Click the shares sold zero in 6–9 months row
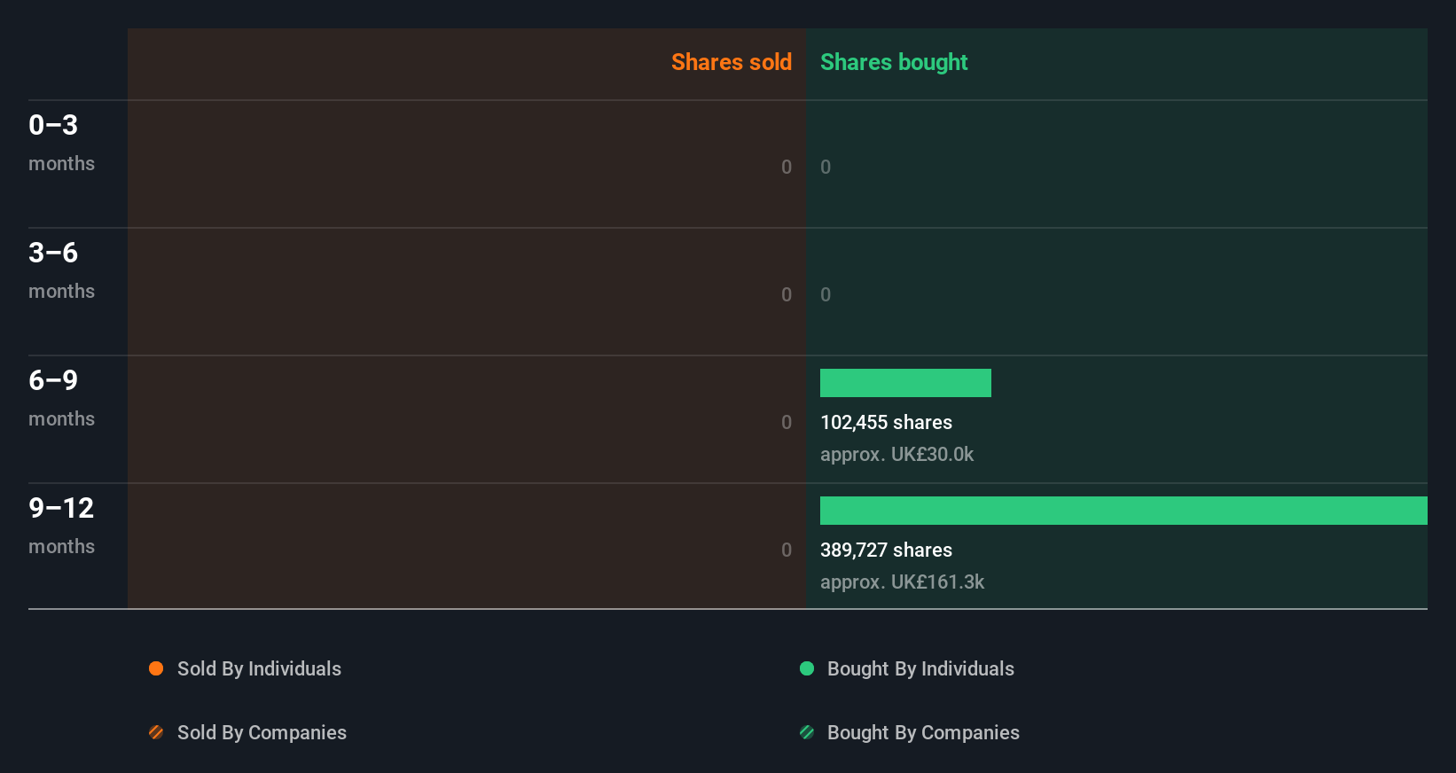Image resolution: width=1456 pixels, height=773 pixels. pos(787,422)
